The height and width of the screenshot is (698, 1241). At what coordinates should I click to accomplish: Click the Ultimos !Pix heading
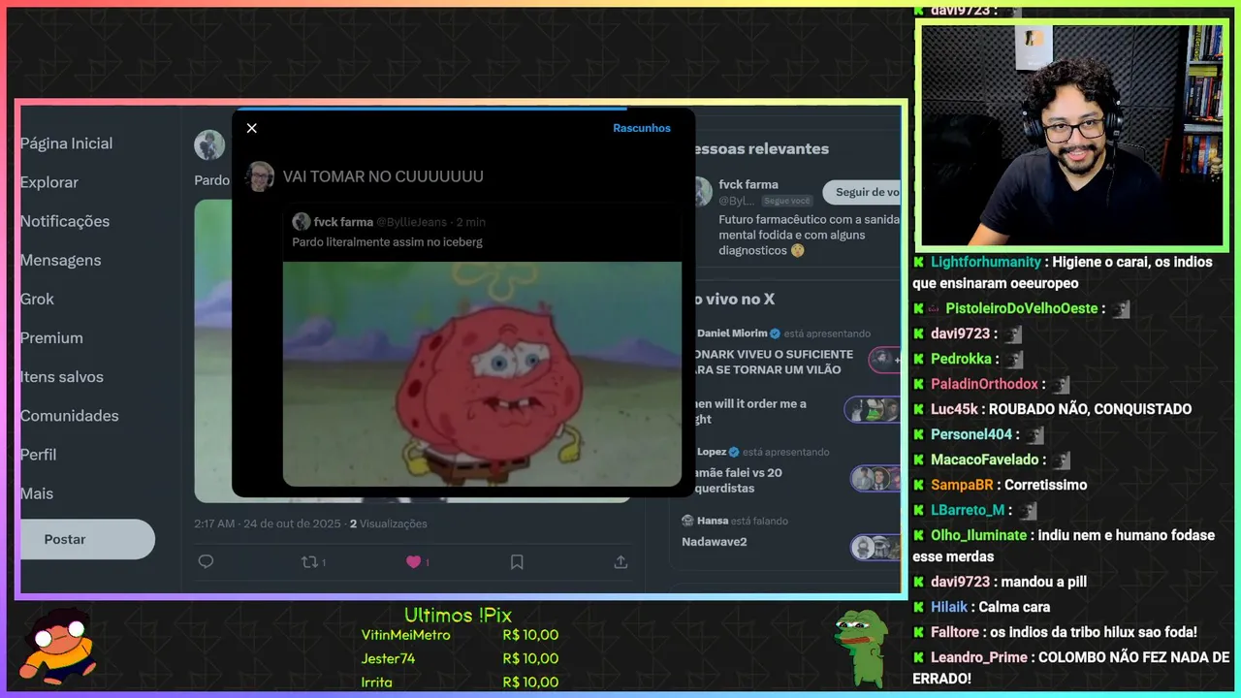(x=458, y=615)
